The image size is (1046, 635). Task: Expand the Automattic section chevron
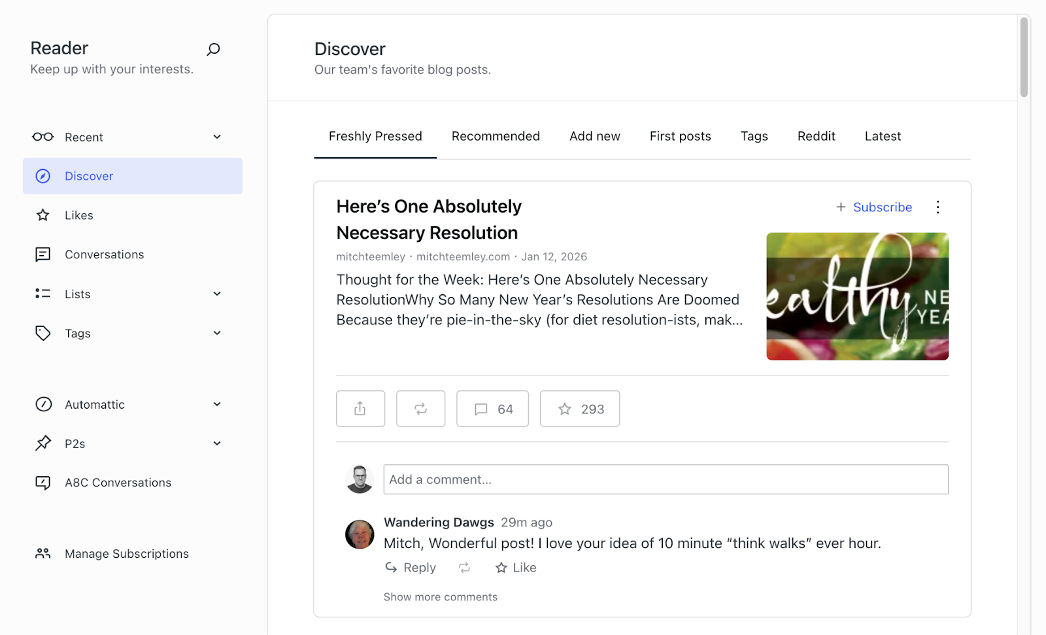click(216, 404)
